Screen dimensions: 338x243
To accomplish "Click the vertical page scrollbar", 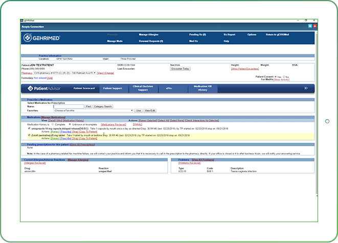I will (317, 114).
